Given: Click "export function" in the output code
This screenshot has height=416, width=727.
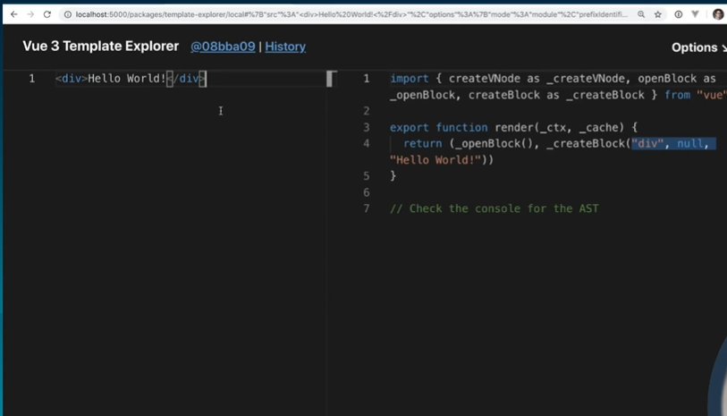Looking at the screenshot, I should (438, 127).
